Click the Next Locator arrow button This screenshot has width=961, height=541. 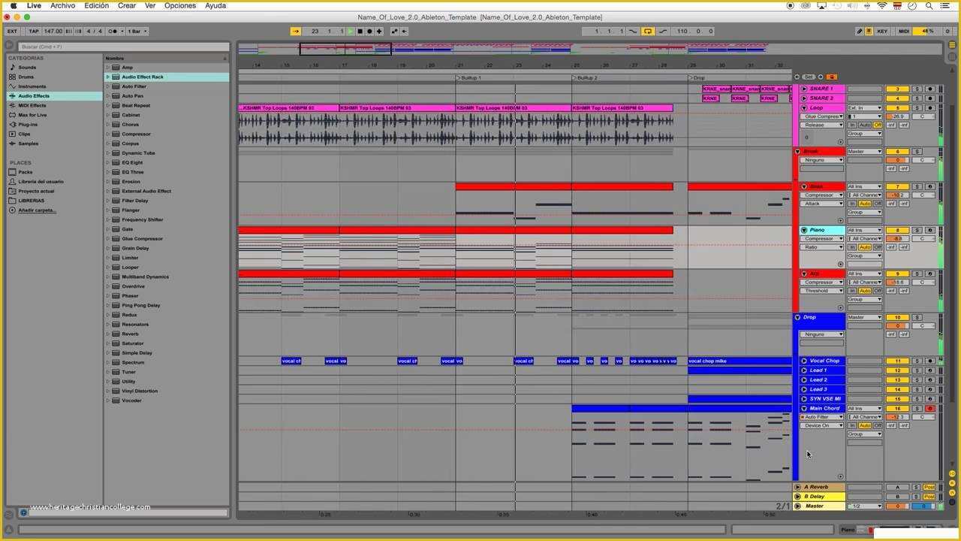820,77
